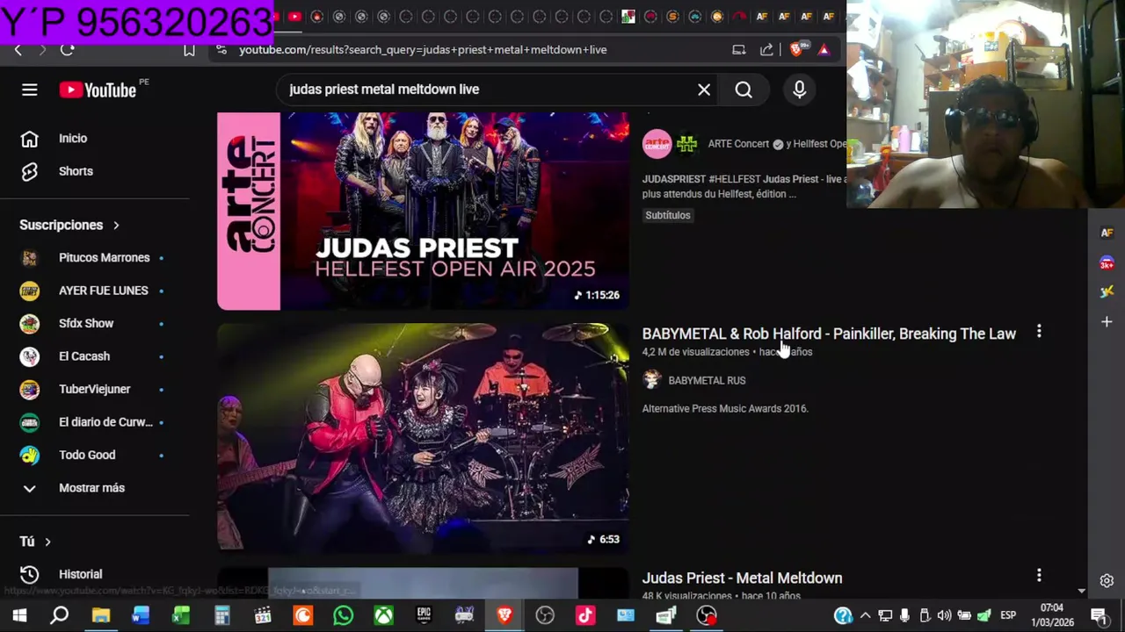Add an item to the Brave sidebar
This screenshot has height=632, width=1125.
click(x=1107, y=322)
